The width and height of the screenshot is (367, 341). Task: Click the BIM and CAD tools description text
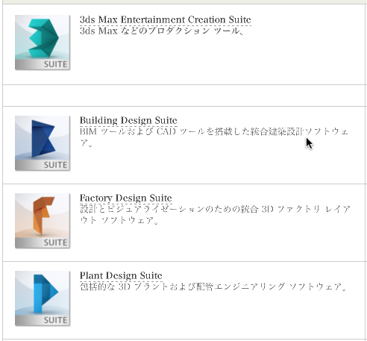point(214,137)
